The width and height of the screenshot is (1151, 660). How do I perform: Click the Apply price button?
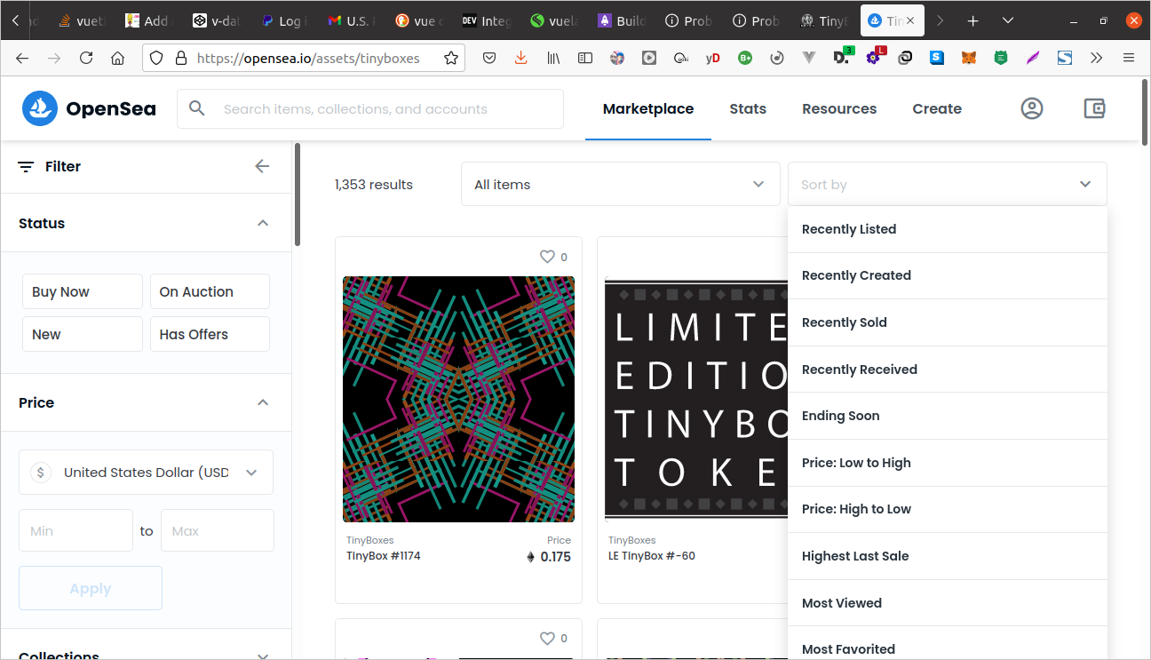click(91, 588)
